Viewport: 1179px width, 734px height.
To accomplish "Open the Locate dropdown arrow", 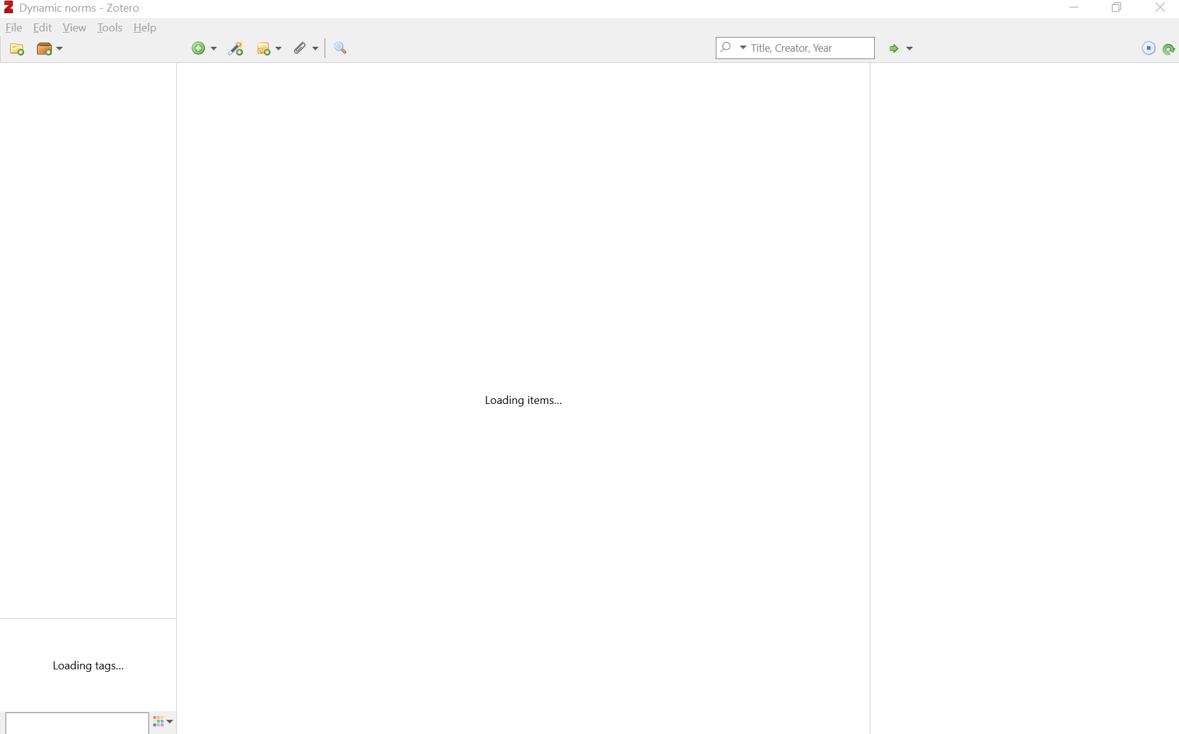I will tap(910, 49).
